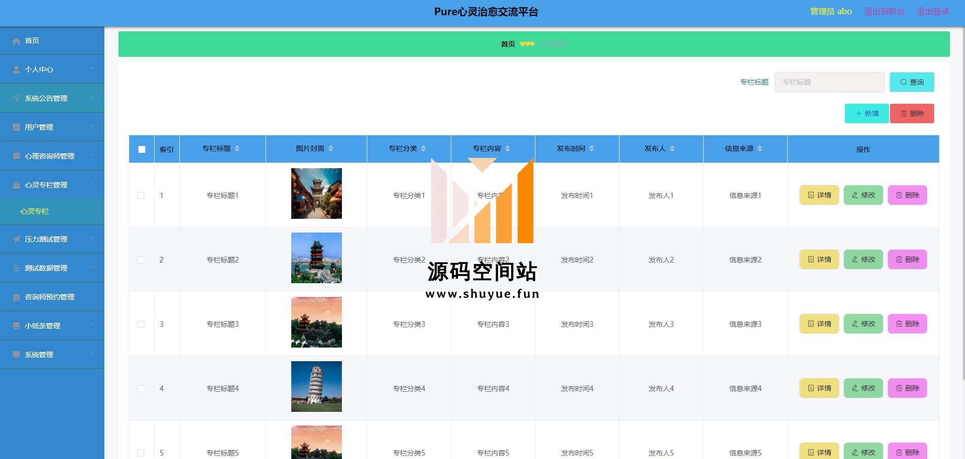Open the pagoda thumbnail in row 2
Screen dimensions: 965x459
pyautogui.click(x=317, y=258)
